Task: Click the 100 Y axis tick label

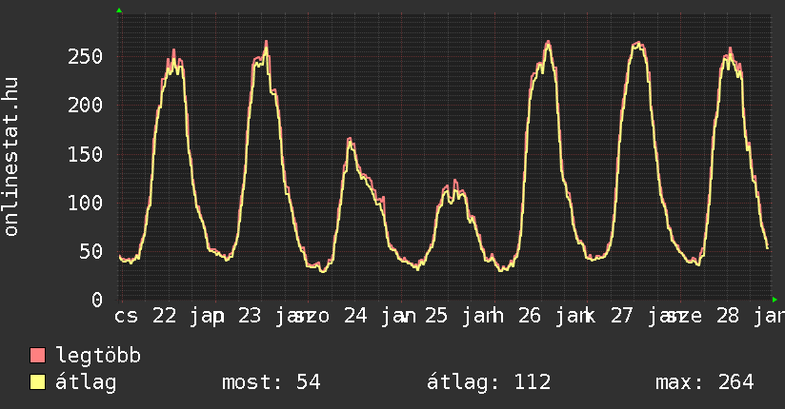Action: click(x=86, y=203)
